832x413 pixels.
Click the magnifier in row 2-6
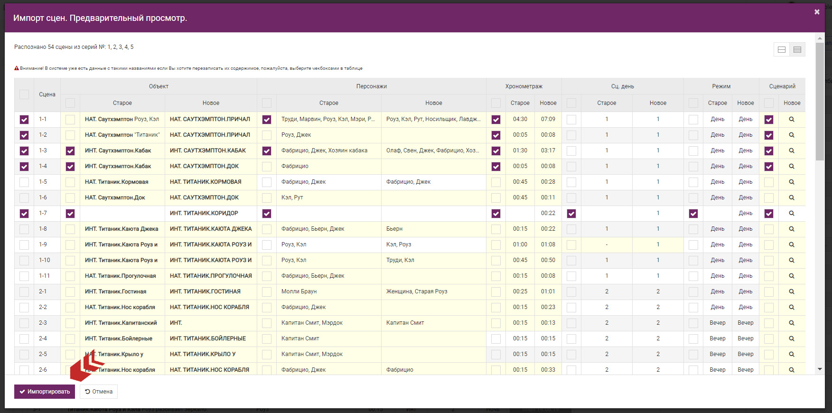tap(792, 370)
